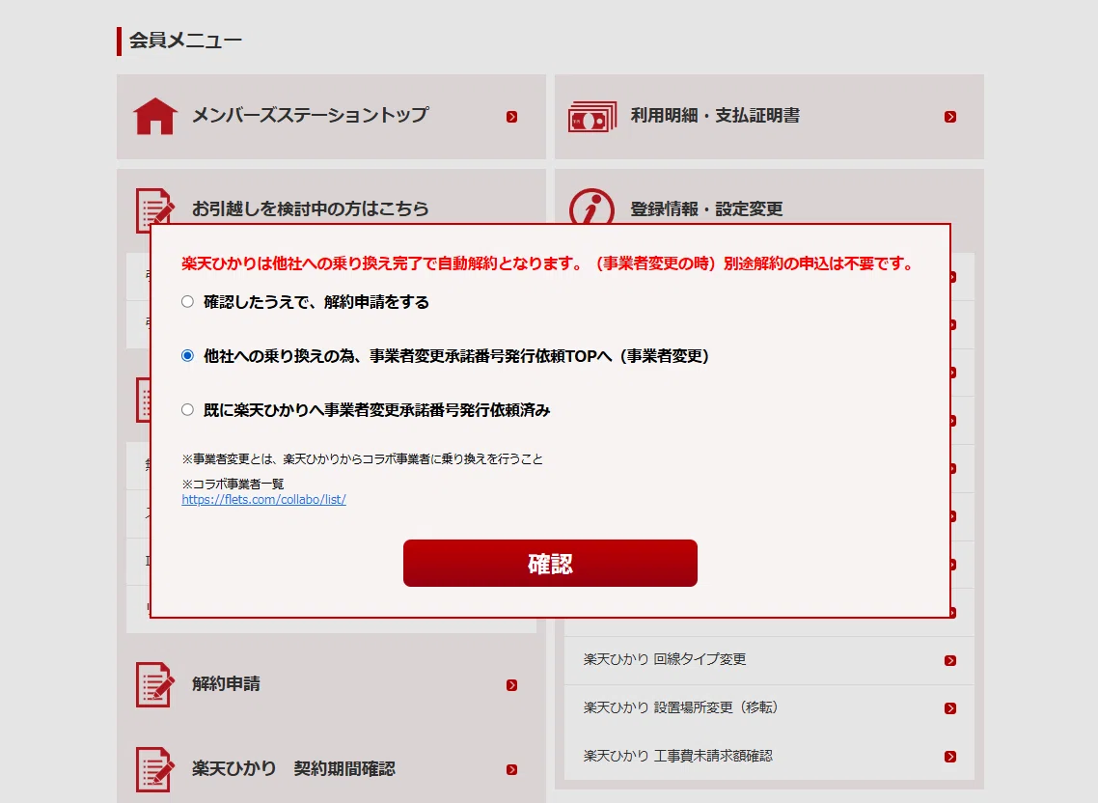This screenshot has height=803, width=1098.
Task: Open メンバーズステーショントップ menu text
Action: click(311, 115)
